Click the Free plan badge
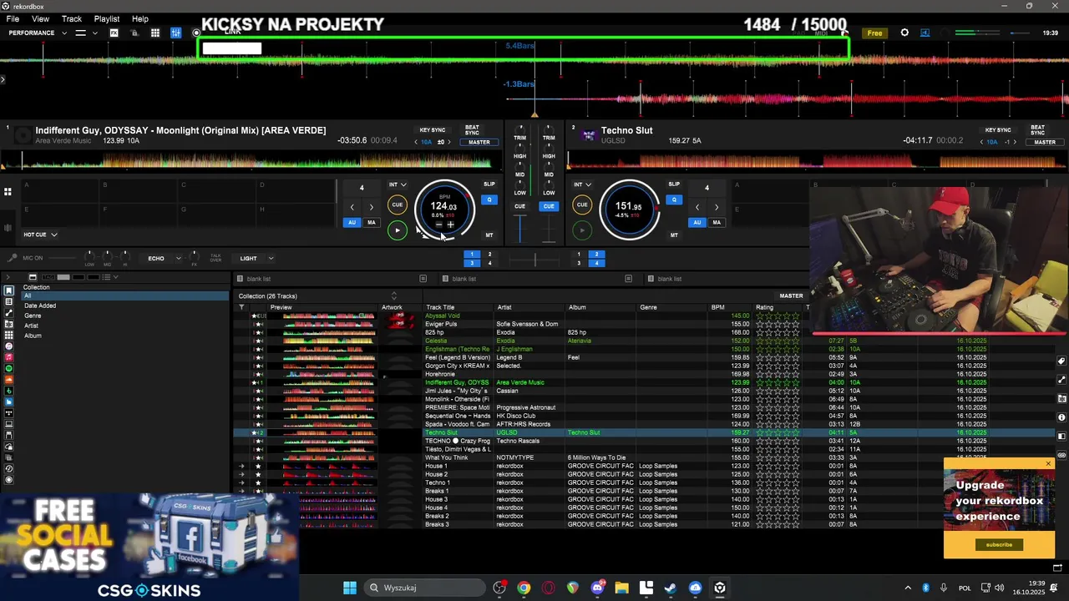 pyautogui.click(x=874, y=33)
